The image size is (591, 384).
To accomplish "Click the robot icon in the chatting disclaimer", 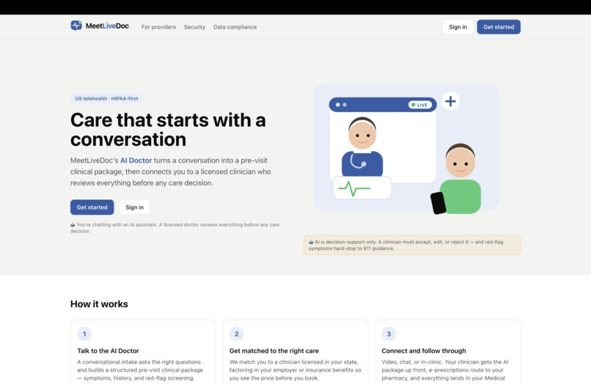I will (73, 224).
